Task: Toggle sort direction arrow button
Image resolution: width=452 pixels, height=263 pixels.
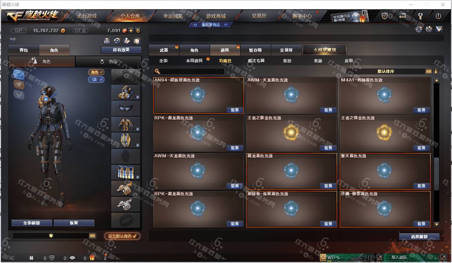Action: tap(436, 71)
